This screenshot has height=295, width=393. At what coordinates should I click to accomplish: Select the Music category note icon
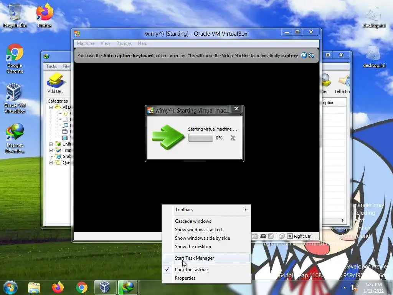point(65,126)
